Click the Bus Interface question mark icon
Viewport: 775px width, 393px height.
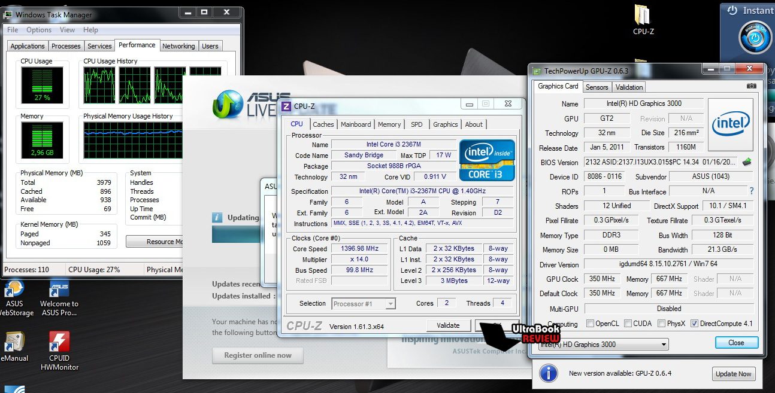[x=752, y=191]
